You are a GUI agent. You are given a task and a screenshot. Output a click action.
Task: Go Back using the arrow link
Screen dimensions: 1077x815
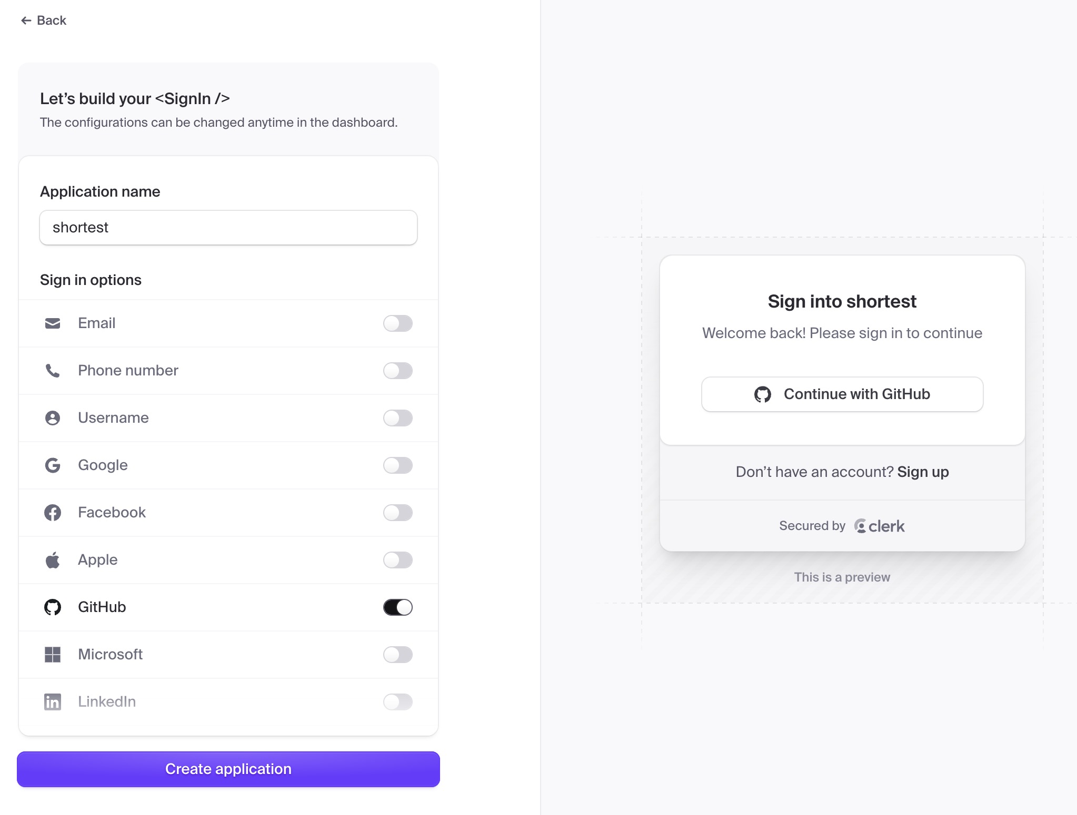(x=44, y=21)
